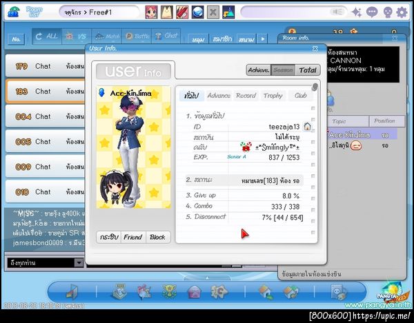The width and height of the screenshot is (414, 323).
Task: Click the Block button
Action: 157,237
